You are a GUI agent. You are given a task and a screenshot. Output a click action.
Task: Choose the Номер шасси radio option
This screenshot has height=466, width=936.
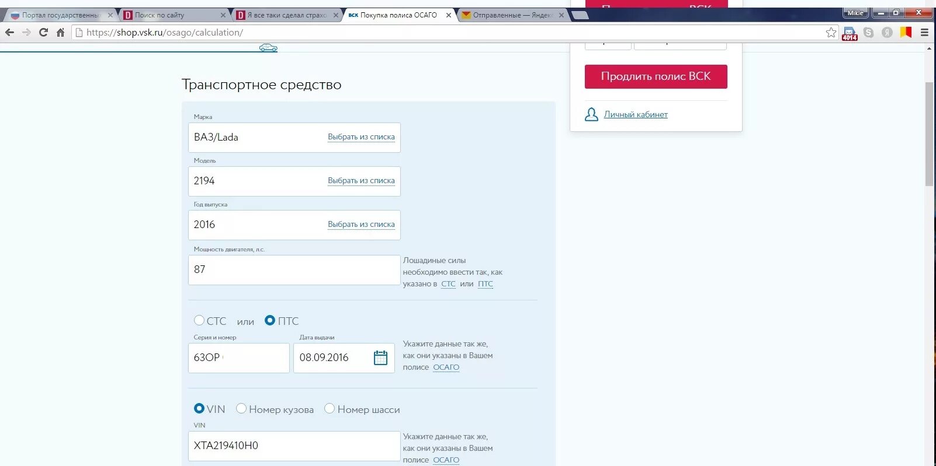click(330, 408)
